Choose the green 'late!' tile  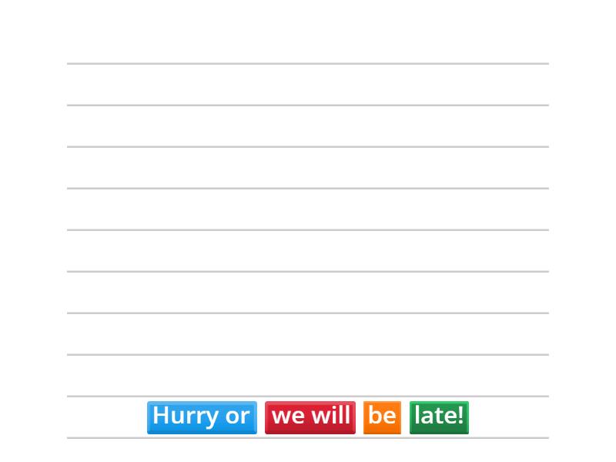tap(439, 417)
